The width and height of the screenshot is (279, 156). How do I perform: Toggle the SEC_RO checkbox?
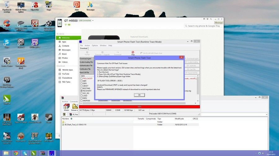click(81, 93)
